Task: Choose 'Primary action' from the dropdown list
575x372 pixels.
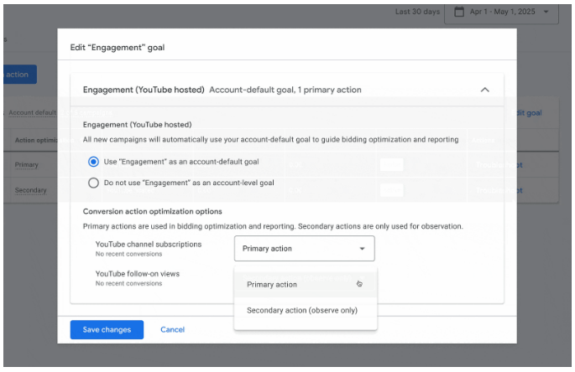Action: (305, 285)
